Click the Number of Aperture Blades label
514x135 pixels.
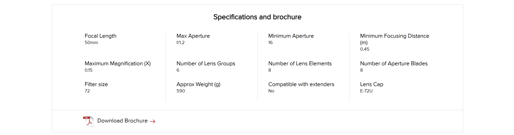click(394, 64)
